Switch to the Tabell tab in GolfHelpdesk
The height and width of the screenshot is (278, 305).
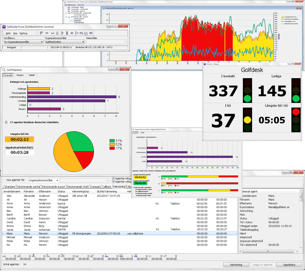tap(31, 75)
